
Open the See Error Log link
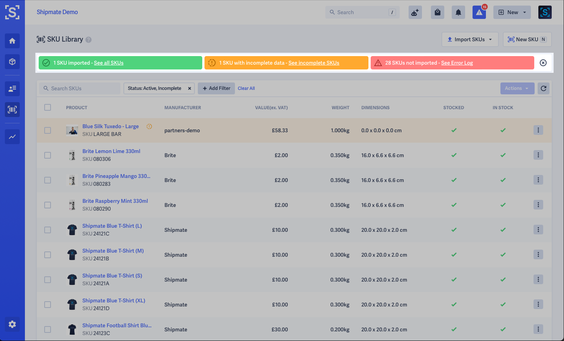457,63
